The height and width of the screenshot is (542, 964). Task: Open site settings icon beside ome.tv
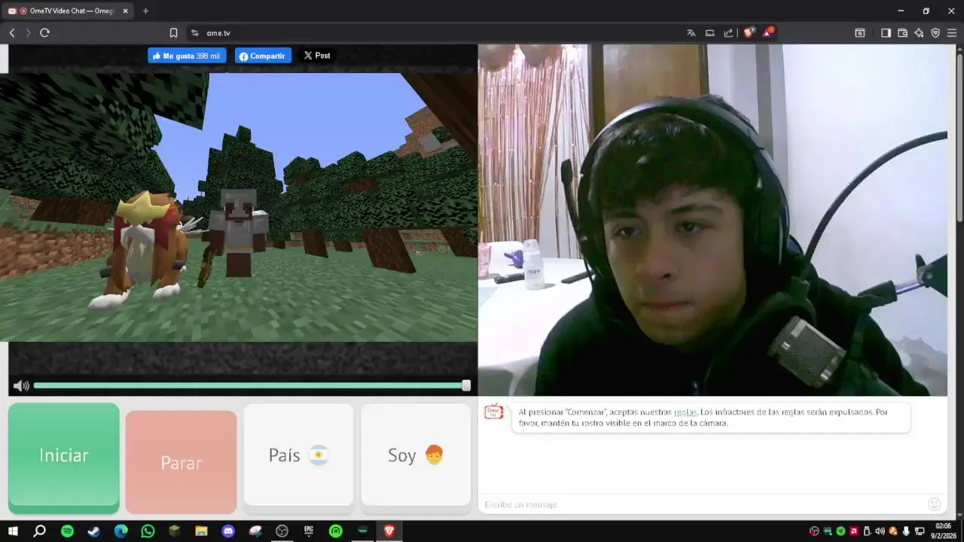(x=195, y=33)
